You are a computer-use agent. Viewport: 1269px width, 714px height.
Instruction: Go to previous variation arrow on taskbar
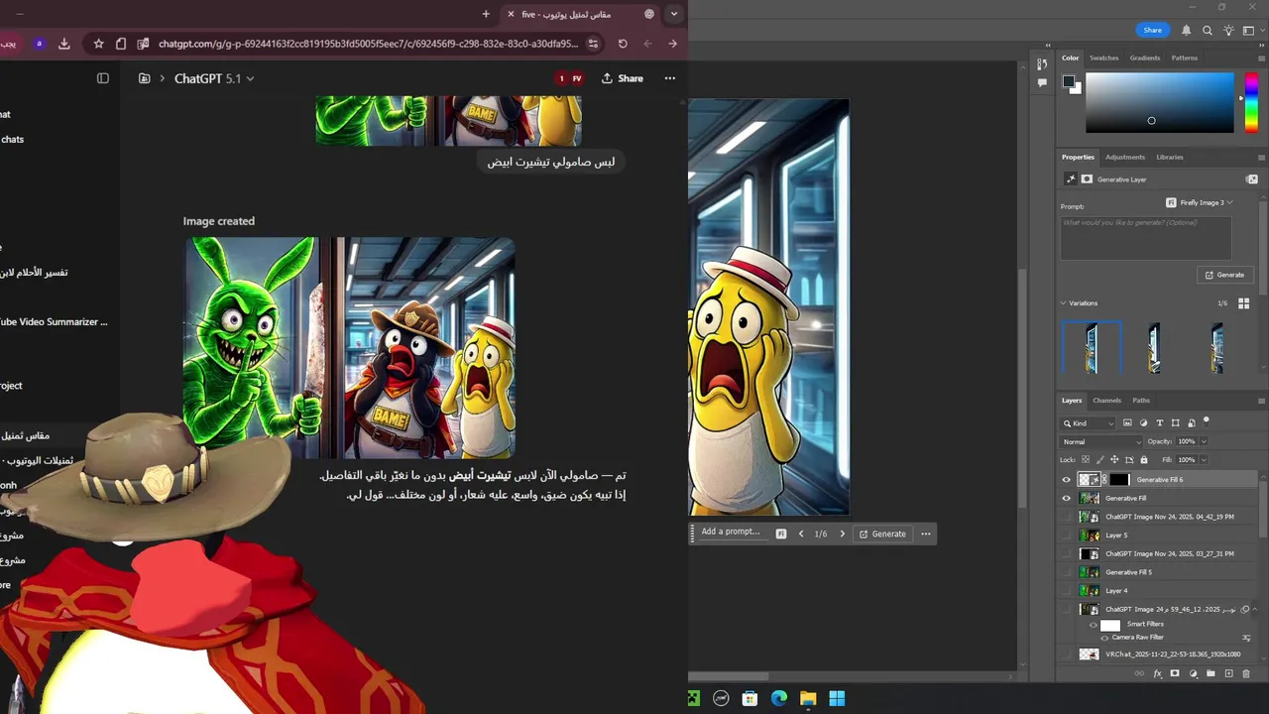tap(801, 535)
